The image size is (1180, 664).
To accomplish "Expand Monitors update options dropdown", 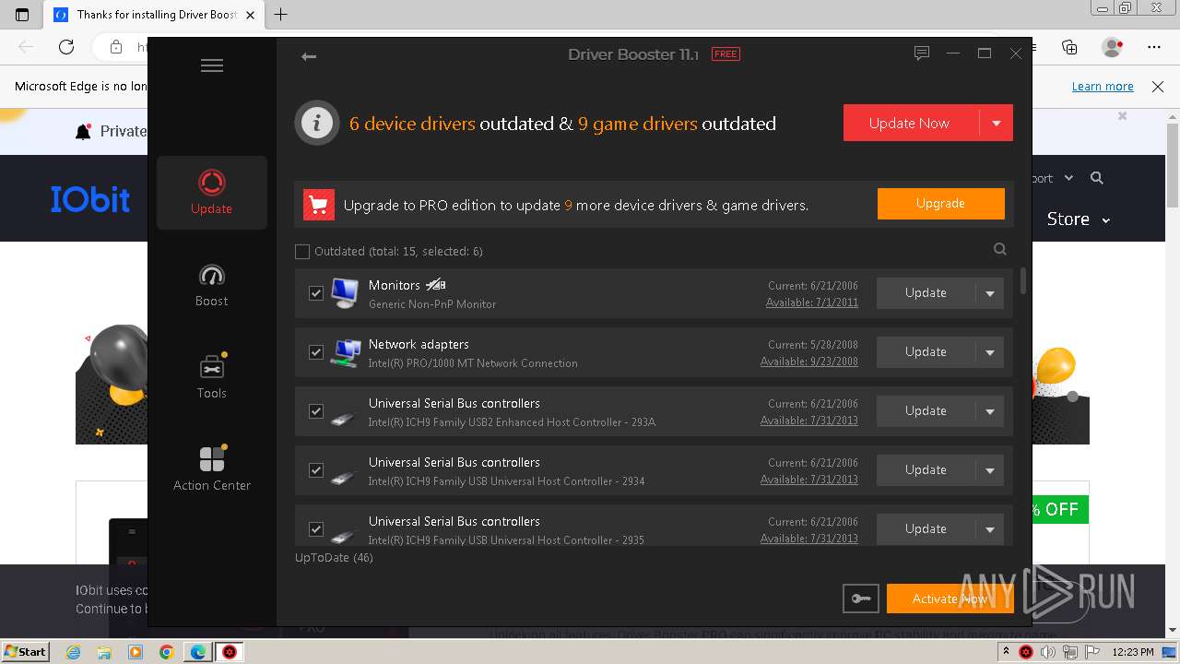I will 990,293.
